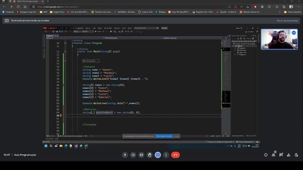303x170 pixels.
Task: Toggle captions button in Meet bar
Action: tap(141, 155)
